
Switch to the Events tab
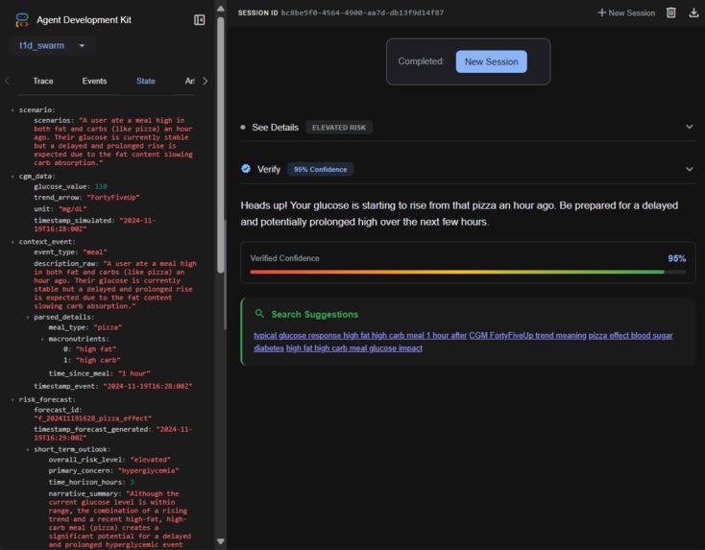[x=94, y=81]
